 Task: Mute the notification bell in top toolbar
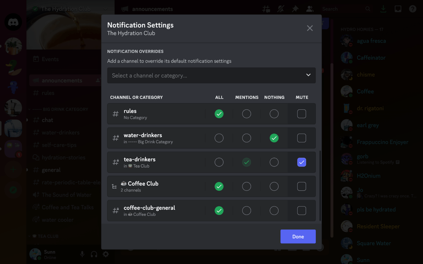pos(281,9)
